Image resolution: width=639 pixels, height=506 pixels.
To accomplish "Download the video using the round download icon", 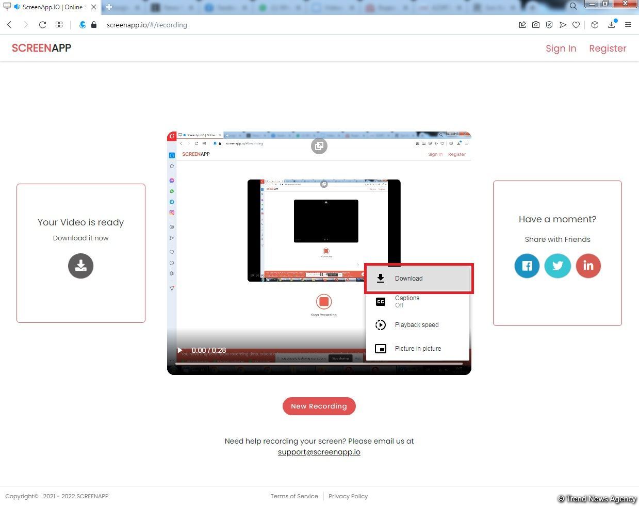I will (x=80, y=266).
